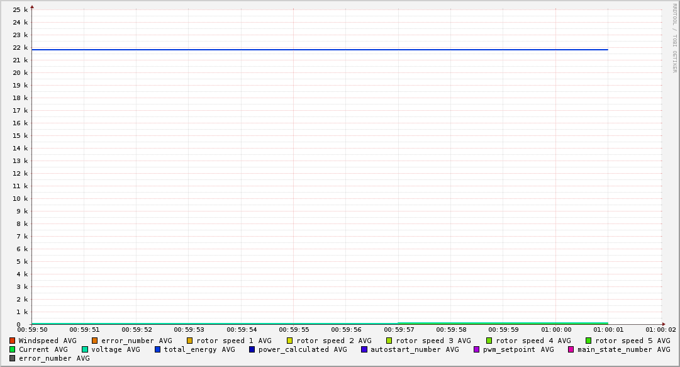Click the horizontal blue line near 22 k
Image resolution: width=680 pixels, height=367 pixels.
tap(315, 50)
